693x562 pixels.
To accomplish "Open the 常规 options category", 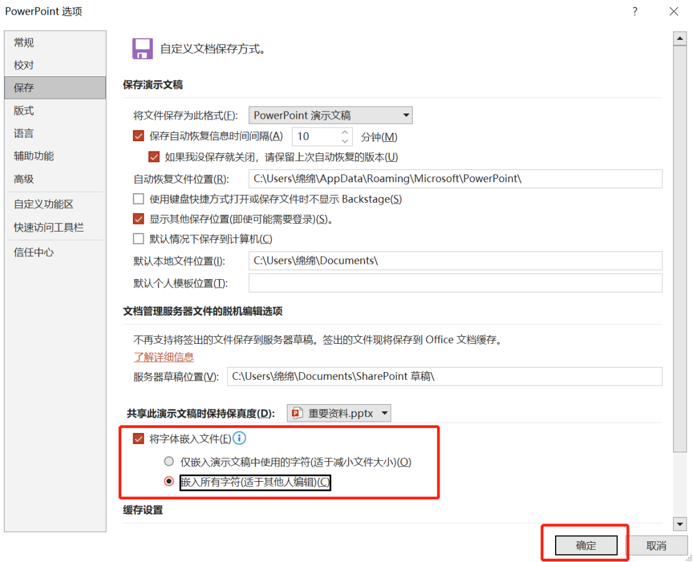I will pos(55,42).
